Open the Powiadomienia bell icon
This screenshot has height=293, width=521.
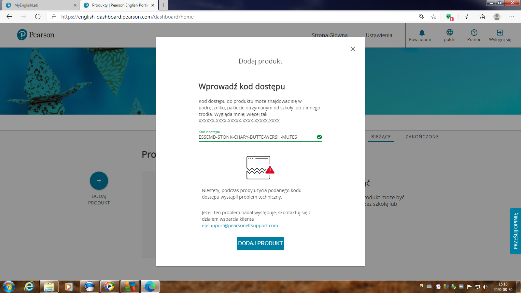[x=422, y=35]
